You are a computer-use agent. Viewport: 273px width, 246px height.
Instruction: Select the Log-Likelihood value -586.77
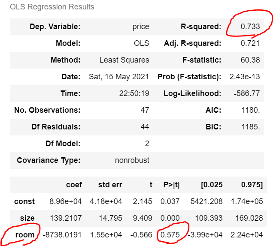247,93
